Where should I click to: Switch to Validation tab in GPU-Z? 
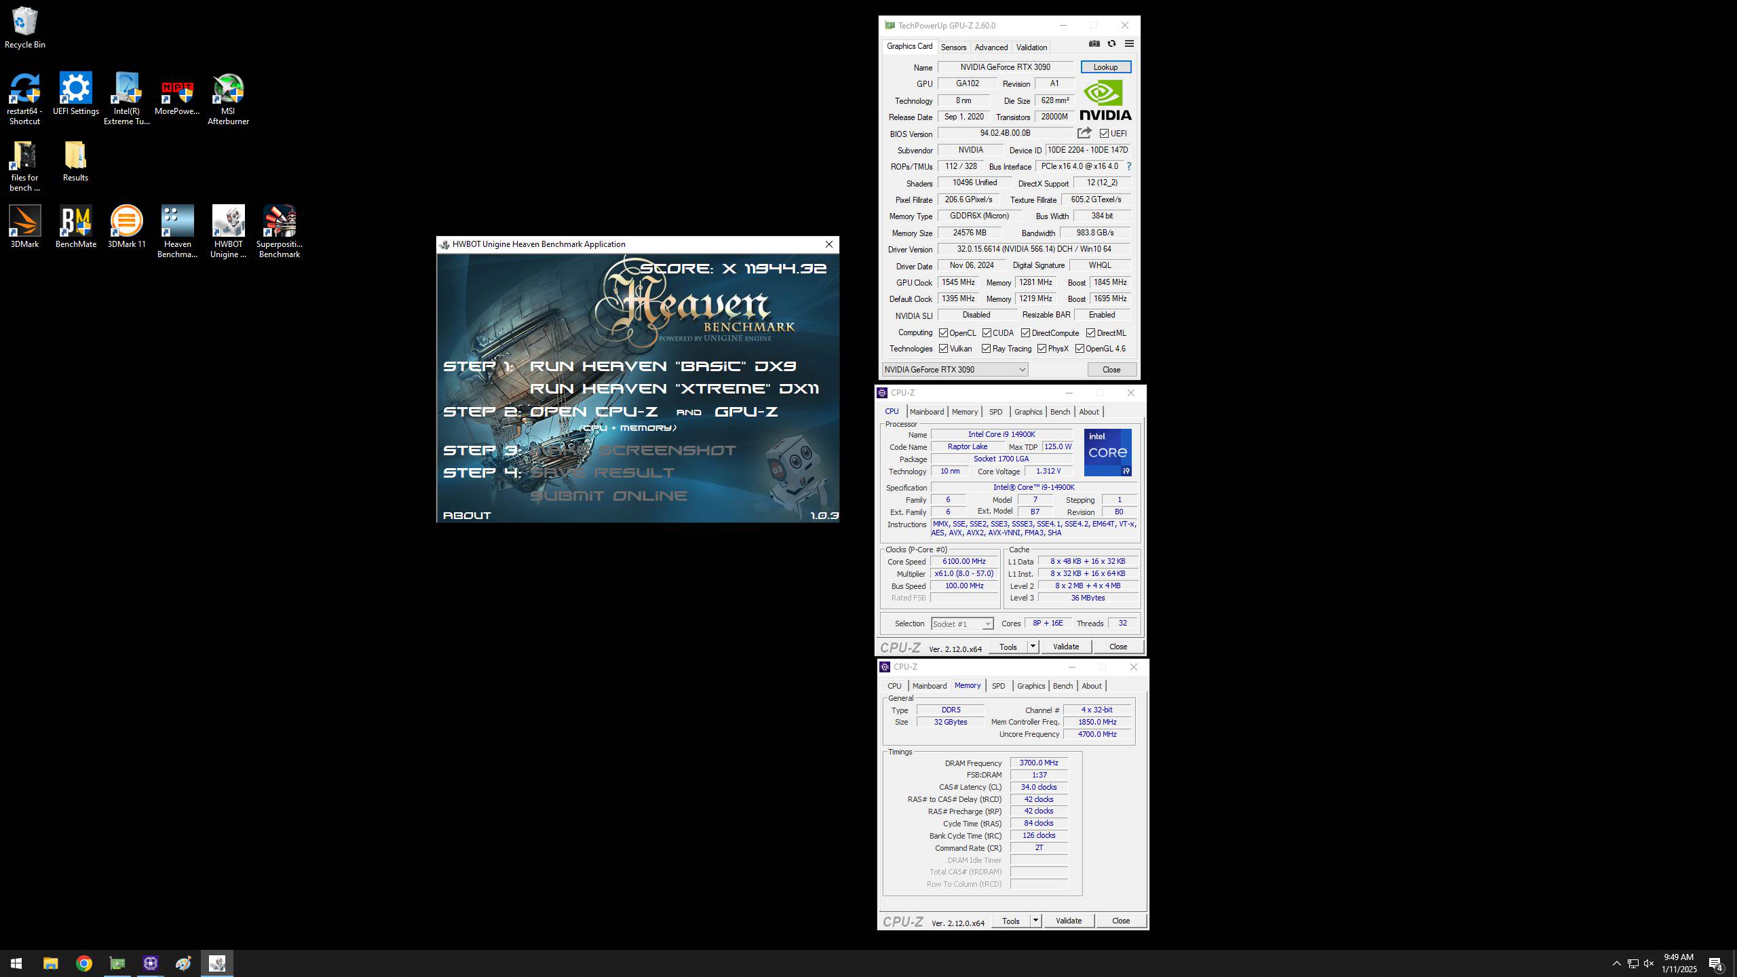tap(1031, 47)
